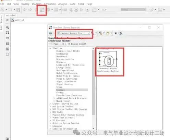Open the Library Browser new model dropdown arrow
Screen dimensions: 170x140
point(104,33)
